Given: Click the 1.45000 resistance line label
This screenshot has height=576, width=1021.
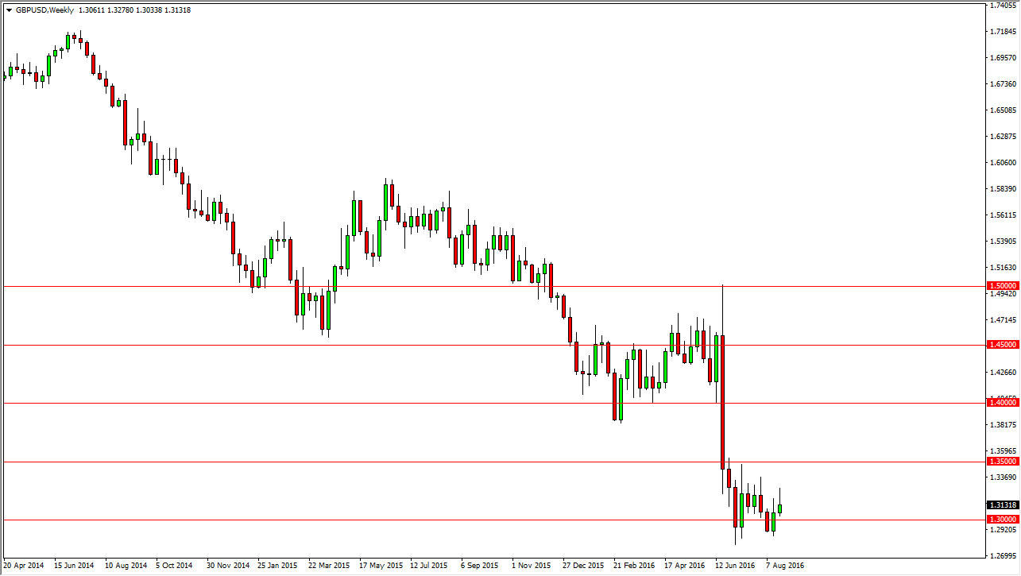Looking at the screenshot, I should tap(1003, 344).
